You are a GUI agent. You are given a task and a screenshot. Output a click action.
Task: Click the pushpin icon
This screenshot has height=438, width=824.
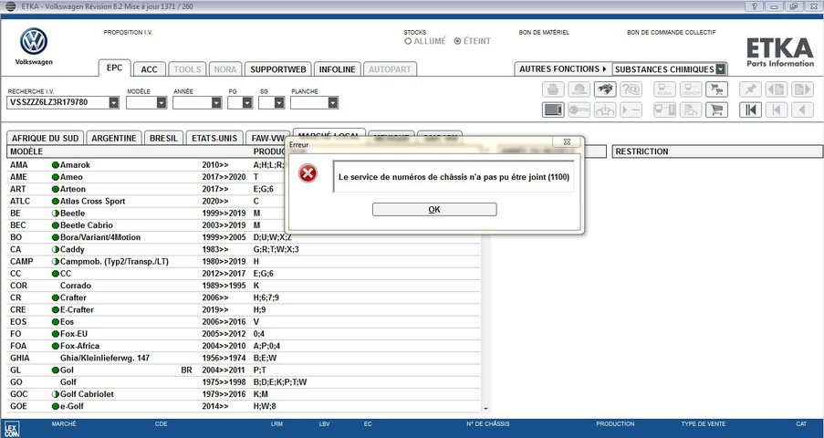750,89
